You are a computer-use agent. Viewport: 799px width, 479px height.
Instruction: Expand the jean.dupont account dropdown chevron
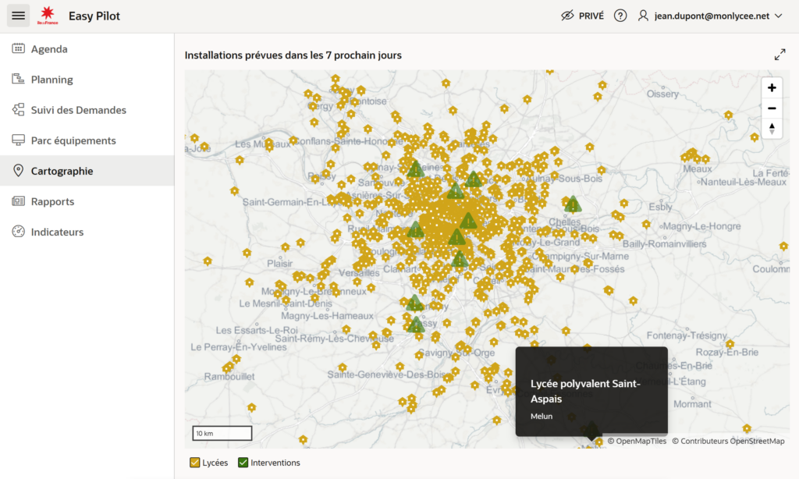point(779,16)
